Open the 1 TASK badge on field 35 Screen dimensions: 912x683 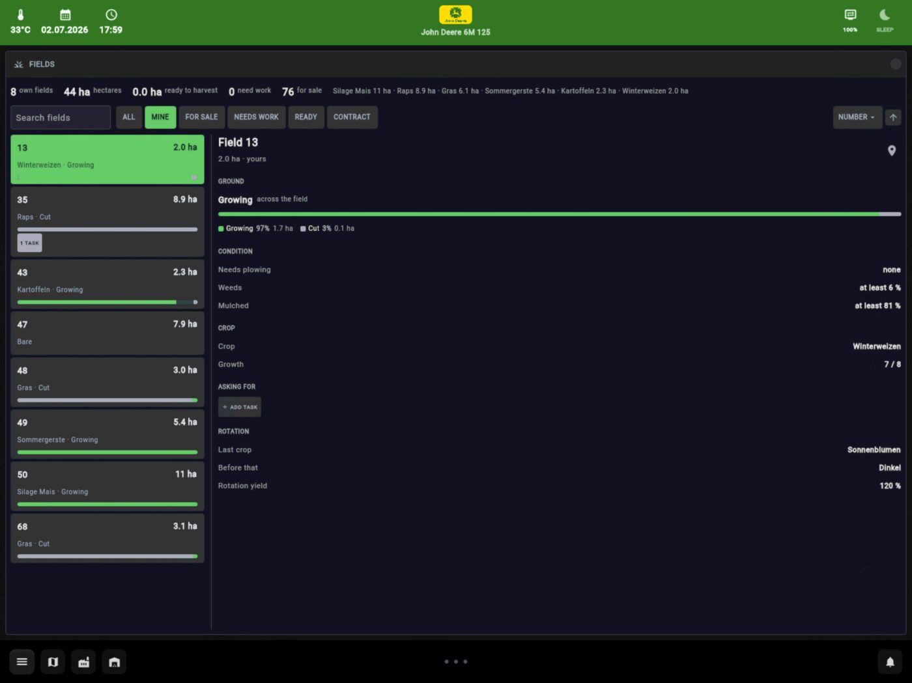point(29,243)
